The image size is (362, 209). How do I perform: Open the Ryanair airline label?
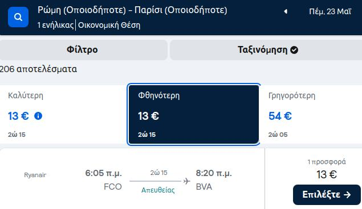coord(35,175)
